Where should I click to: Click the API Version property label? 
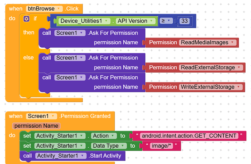(132, 21)
